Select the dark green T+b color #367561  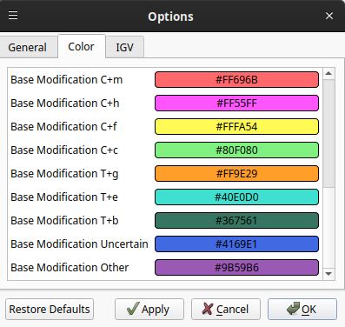click(x=236, y=221)
